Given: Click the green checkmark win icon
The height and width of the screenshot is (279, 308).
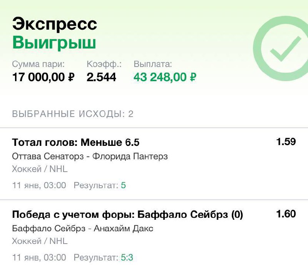Looking at the screenshot, I should [285, 48].
